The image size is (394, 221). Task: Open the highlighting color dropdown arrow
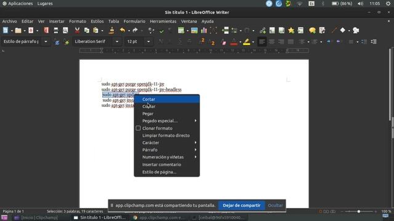(x=253, y=42)
